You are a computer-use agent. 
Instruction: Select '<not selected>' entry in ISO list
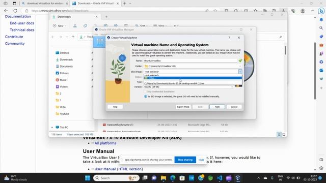[193, 75]
